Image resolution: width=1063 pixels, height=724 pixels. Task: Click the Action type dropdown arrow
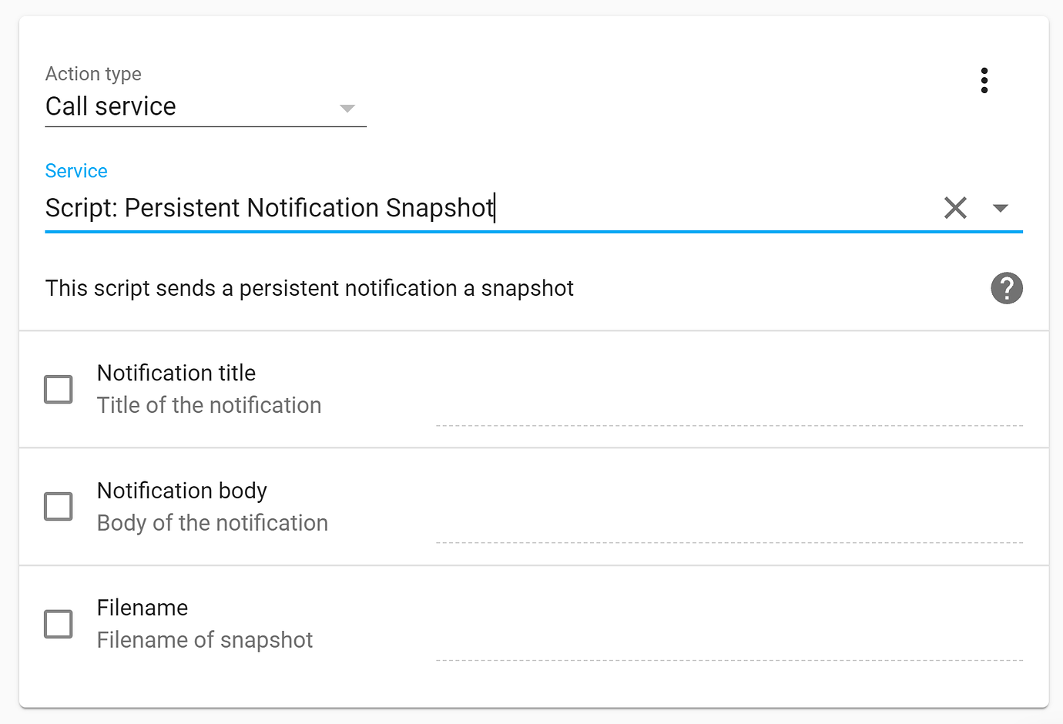pyautogui.click(x=347, y=109)
